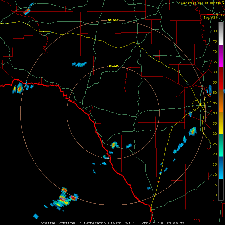This screenshot has width=225, height=225.
Task: Click the [kg/m2] units label
Action: point(210,17)
